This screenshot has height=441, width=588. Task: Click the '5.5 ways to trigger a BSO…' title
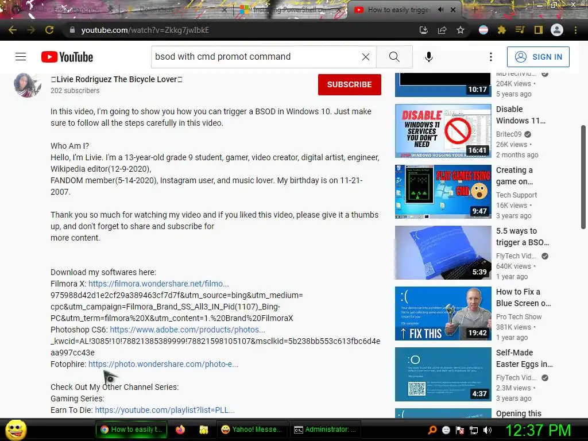point(523,237)
